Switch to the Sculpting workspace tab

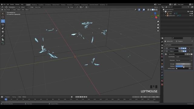point(41,5)
